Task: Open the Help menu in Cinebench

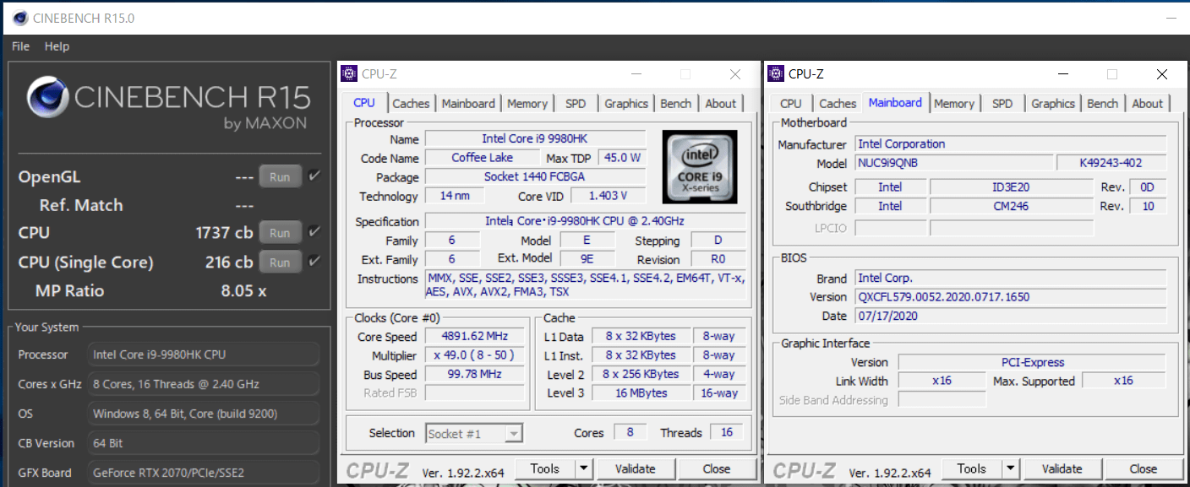Action: click(x=57, y=46)
